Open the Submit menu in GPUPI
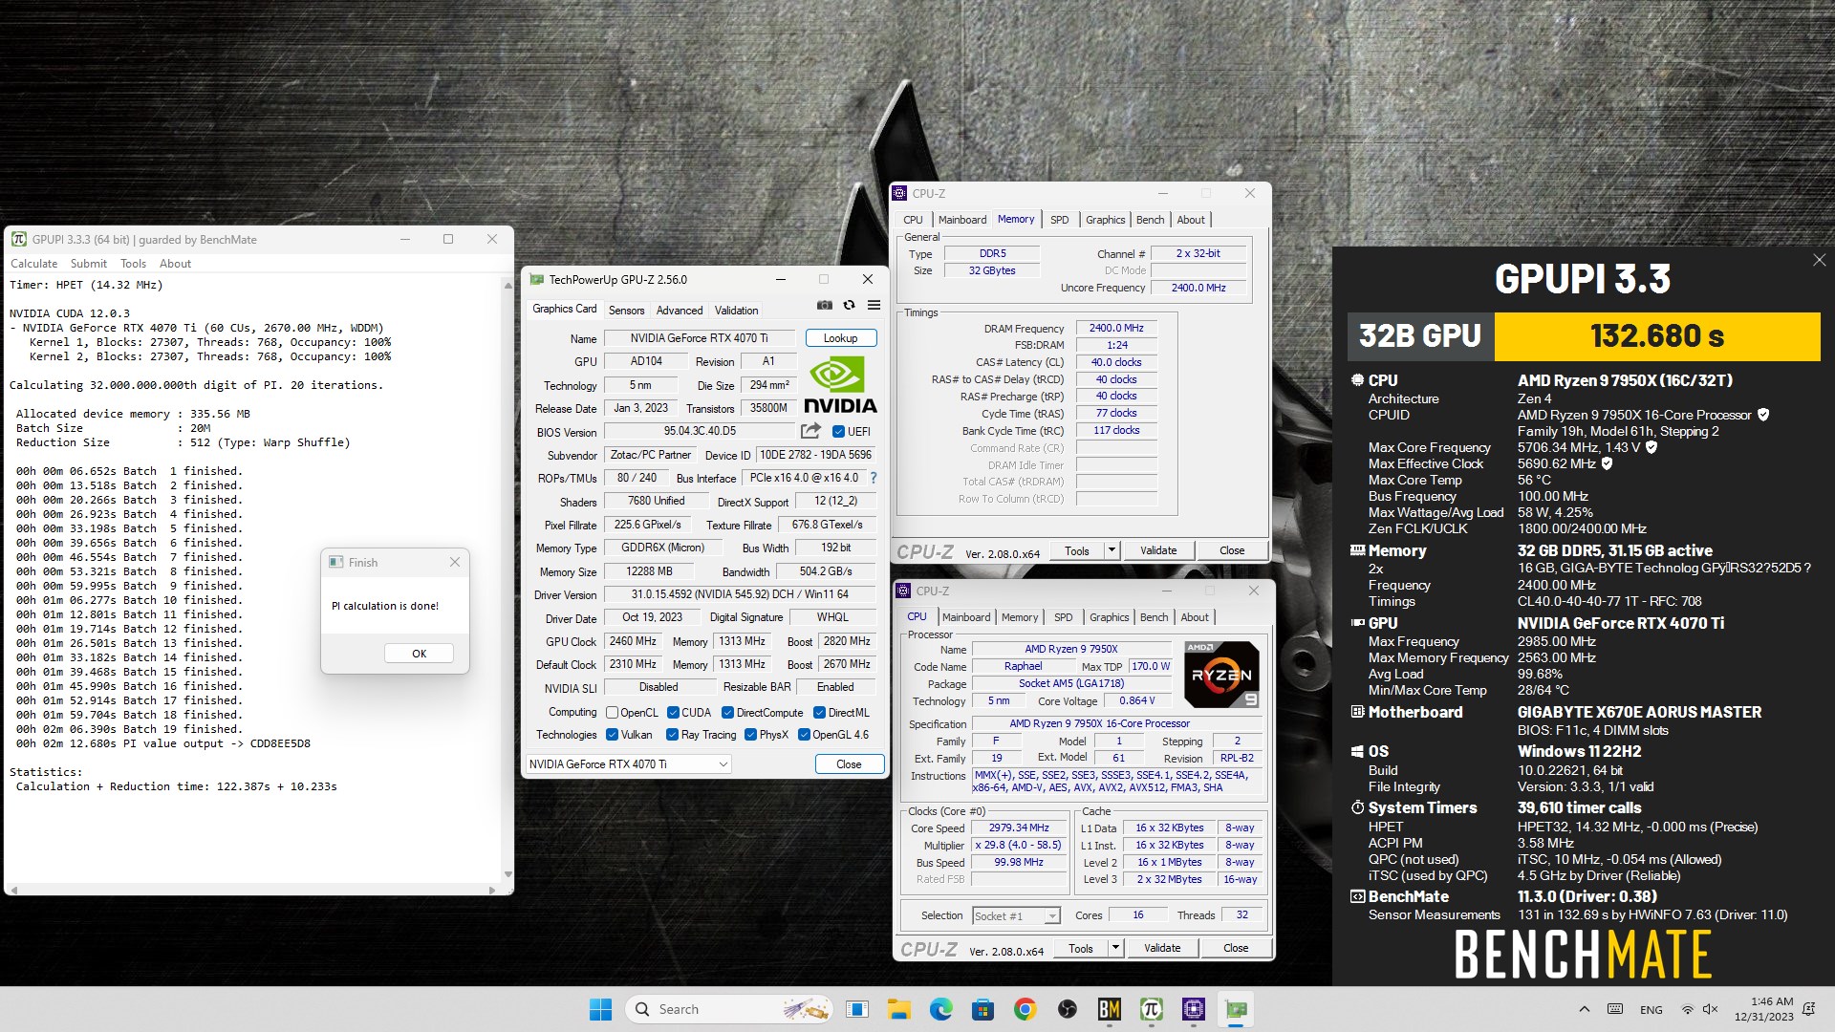Screen dimensions: 1835x1032 coord(88,264)
